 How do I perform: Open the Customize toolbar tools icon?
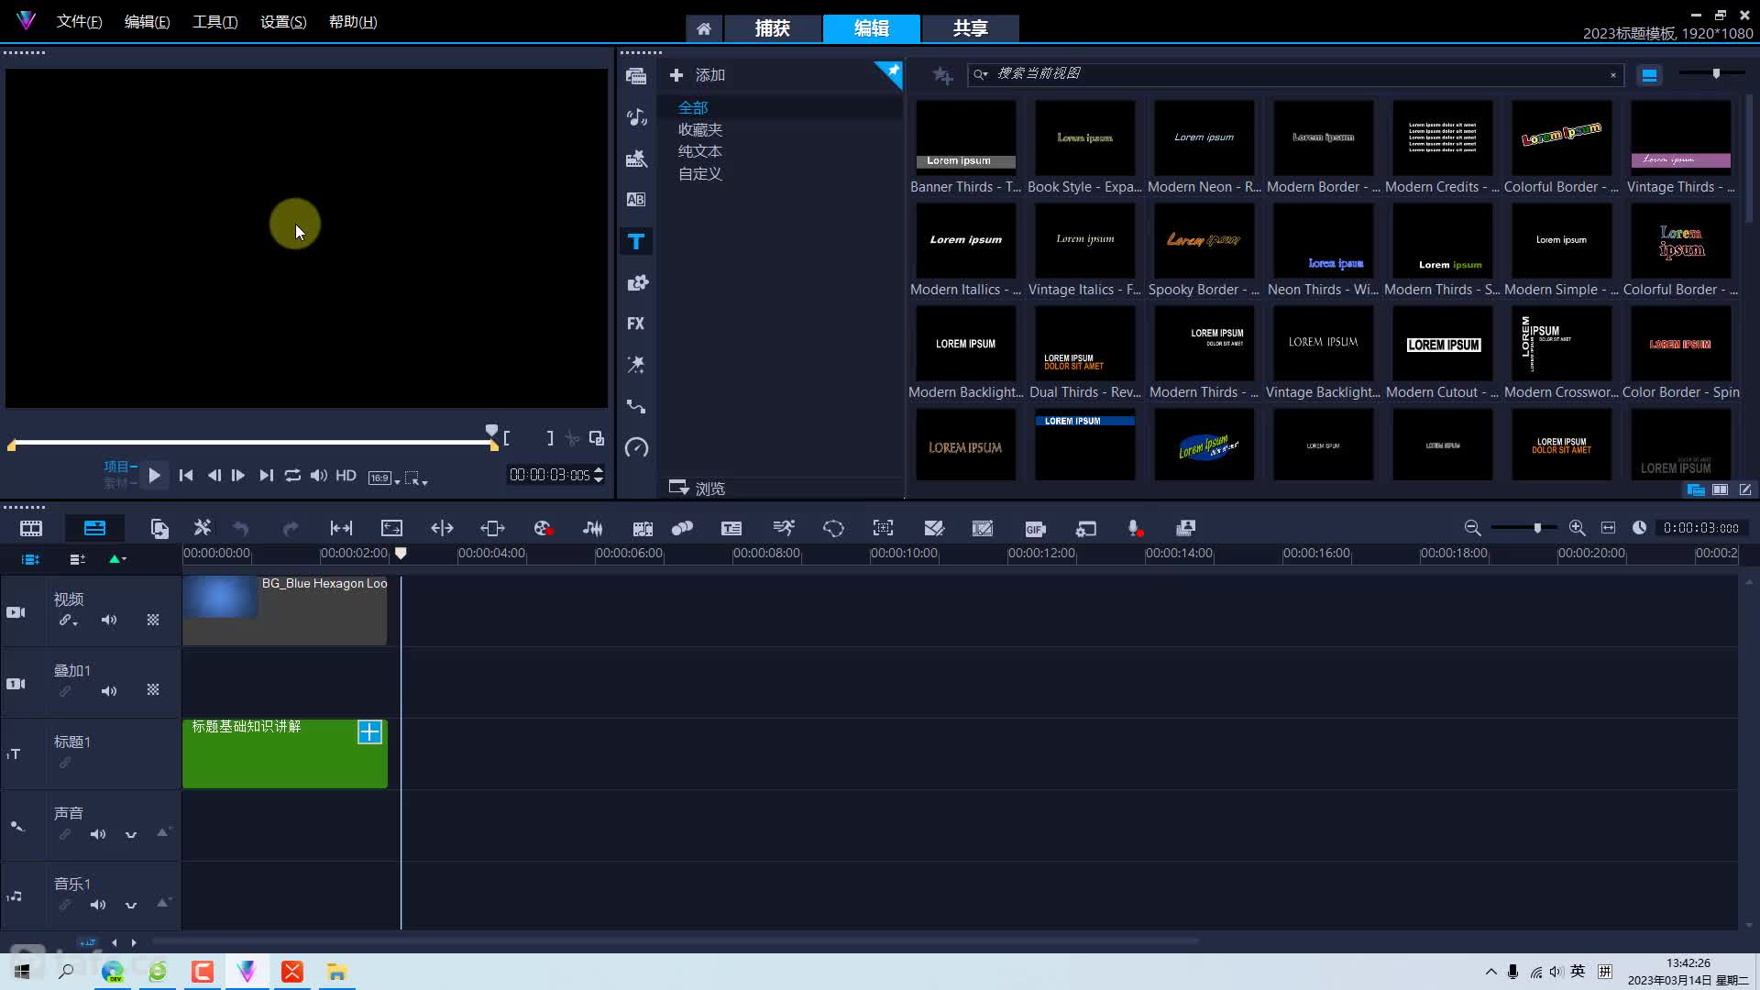point(202,528)
